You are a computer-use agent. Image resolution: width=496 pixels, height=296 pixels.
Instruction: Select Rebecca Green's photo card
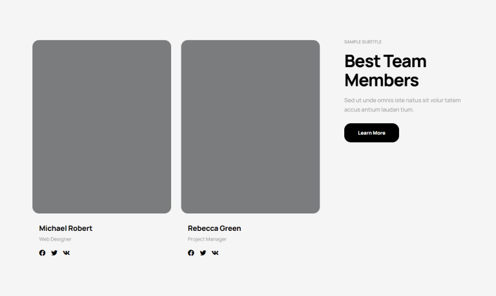click(x=250, y=126)
